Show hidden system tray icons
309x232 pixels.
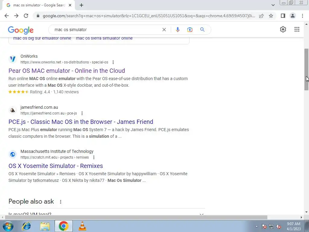256,227
